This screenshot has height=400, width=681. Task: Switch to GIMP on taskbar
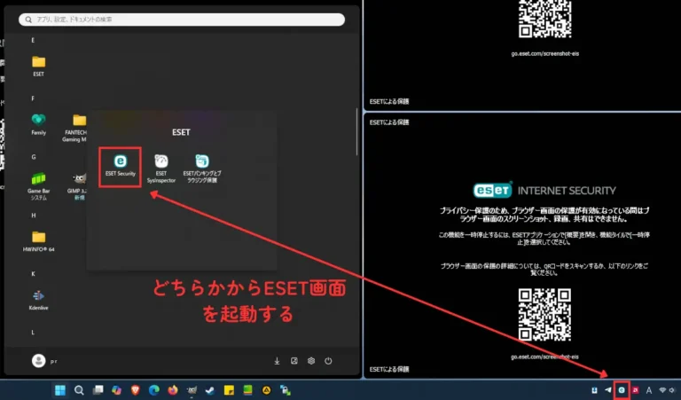pyautogui.click(x=192, y=390)
